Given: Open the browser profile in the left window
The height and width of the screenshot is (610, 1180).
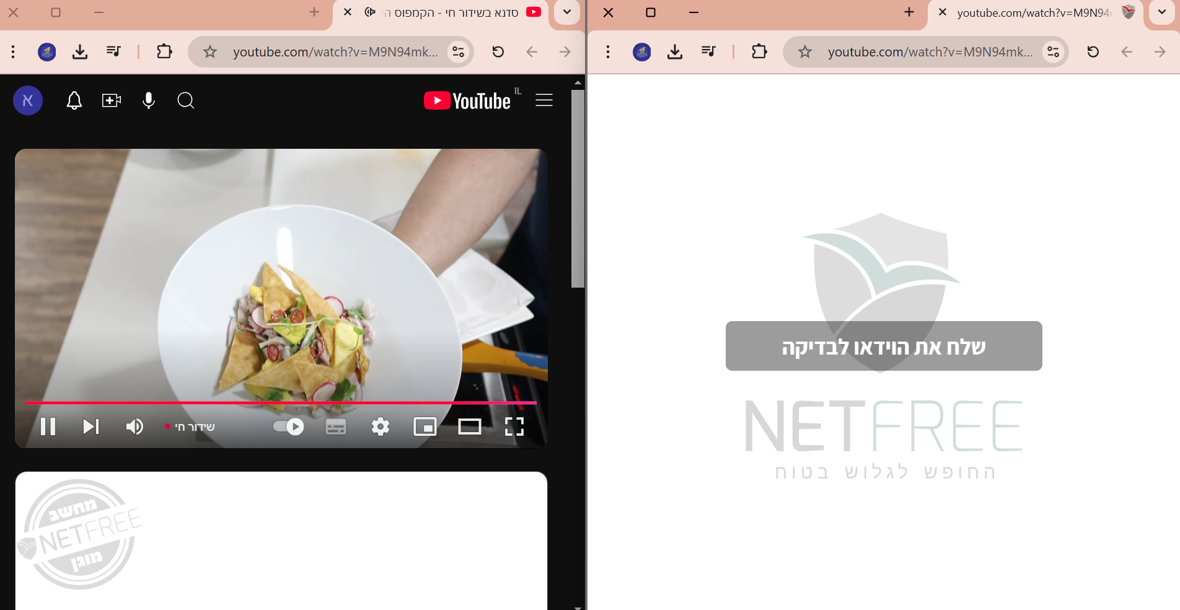Looking at the screenshot, I should click(47, 52).
